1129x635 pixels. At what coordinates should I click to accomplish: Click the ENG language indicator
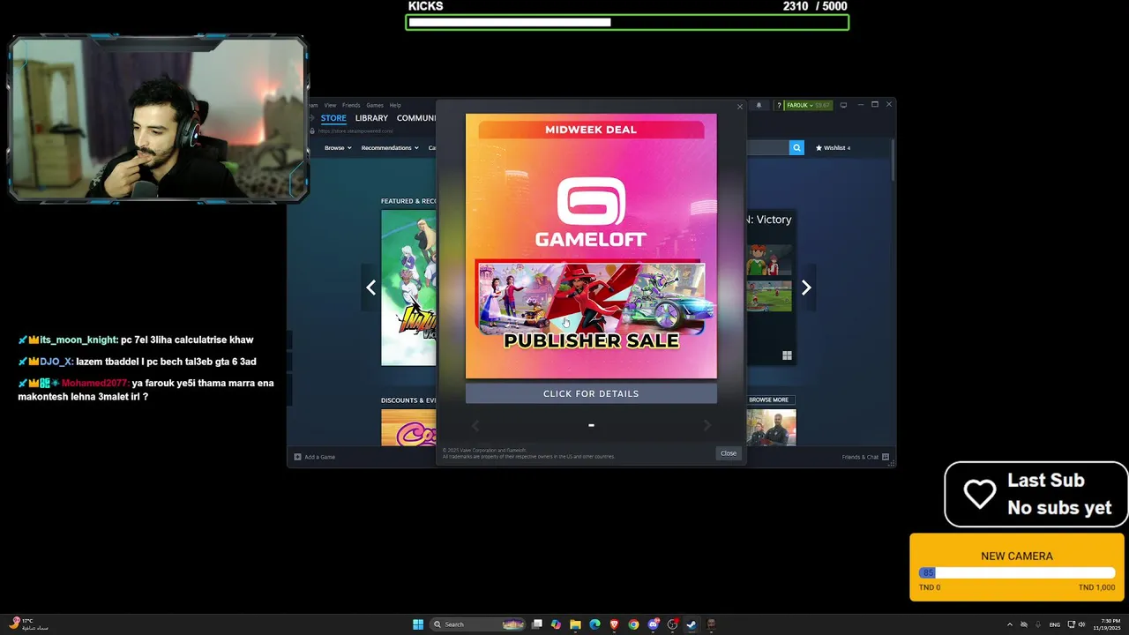point(1055,624)
